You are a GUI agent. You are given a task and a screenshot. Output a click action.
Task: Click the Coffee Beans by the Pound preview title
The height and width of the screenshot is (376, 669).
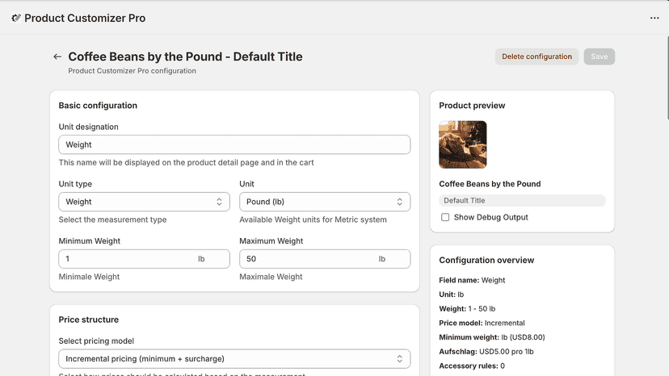(x=490, y=184)
